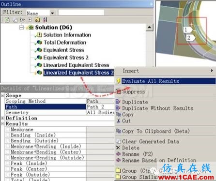216x181 pixels.
Task: Select Equivalent Stress 2 in the tree
Action: pyautogui.click(x=66, y=58)
